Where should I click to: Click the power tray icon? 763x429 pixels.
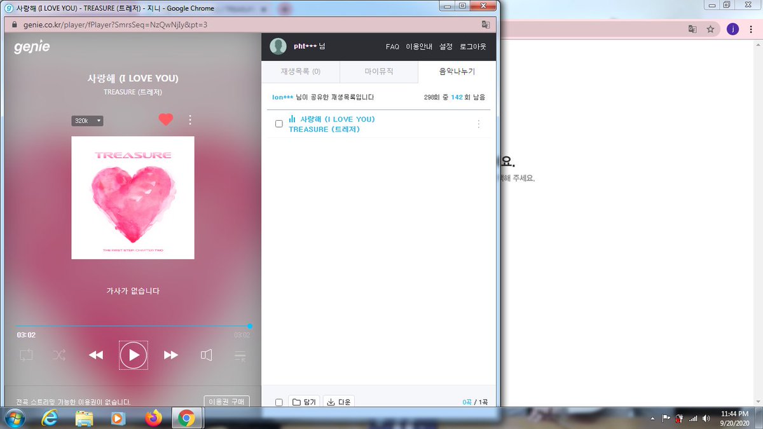pyautogui.click(x=680, y=419)
